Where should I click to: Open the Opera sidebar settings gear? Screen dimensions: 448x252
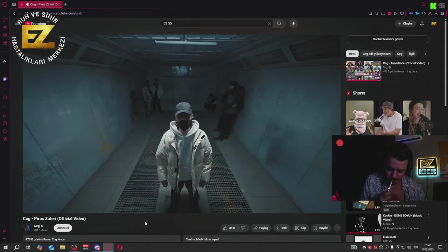[5, 139]
